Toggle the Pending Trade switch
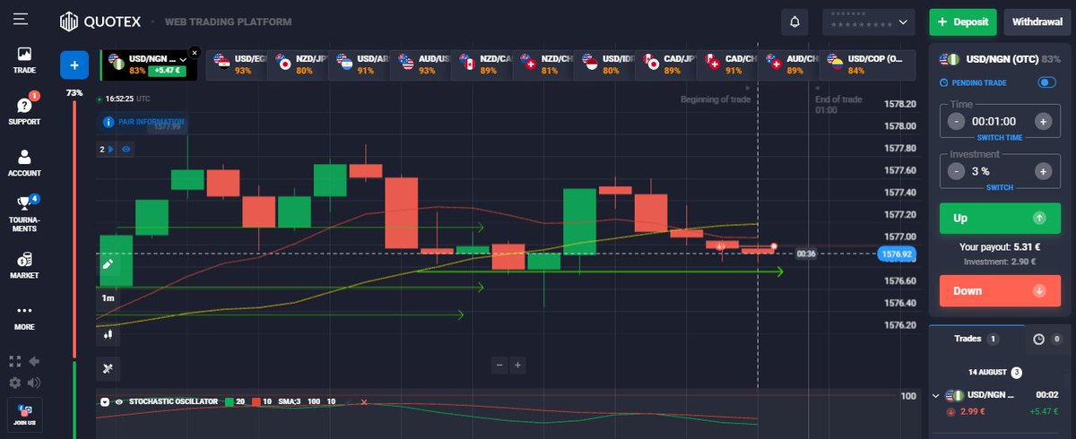1076x439 pixels. click(x=1046, y=82)
